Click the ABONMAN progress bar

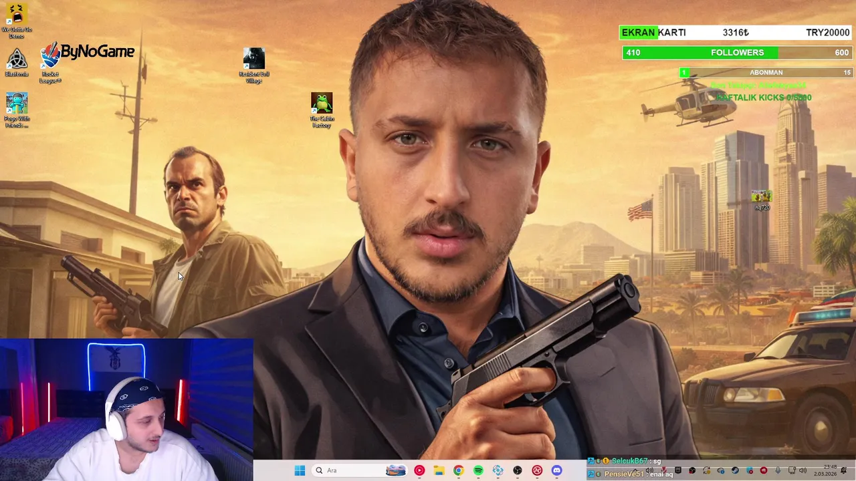pos(766,72)
